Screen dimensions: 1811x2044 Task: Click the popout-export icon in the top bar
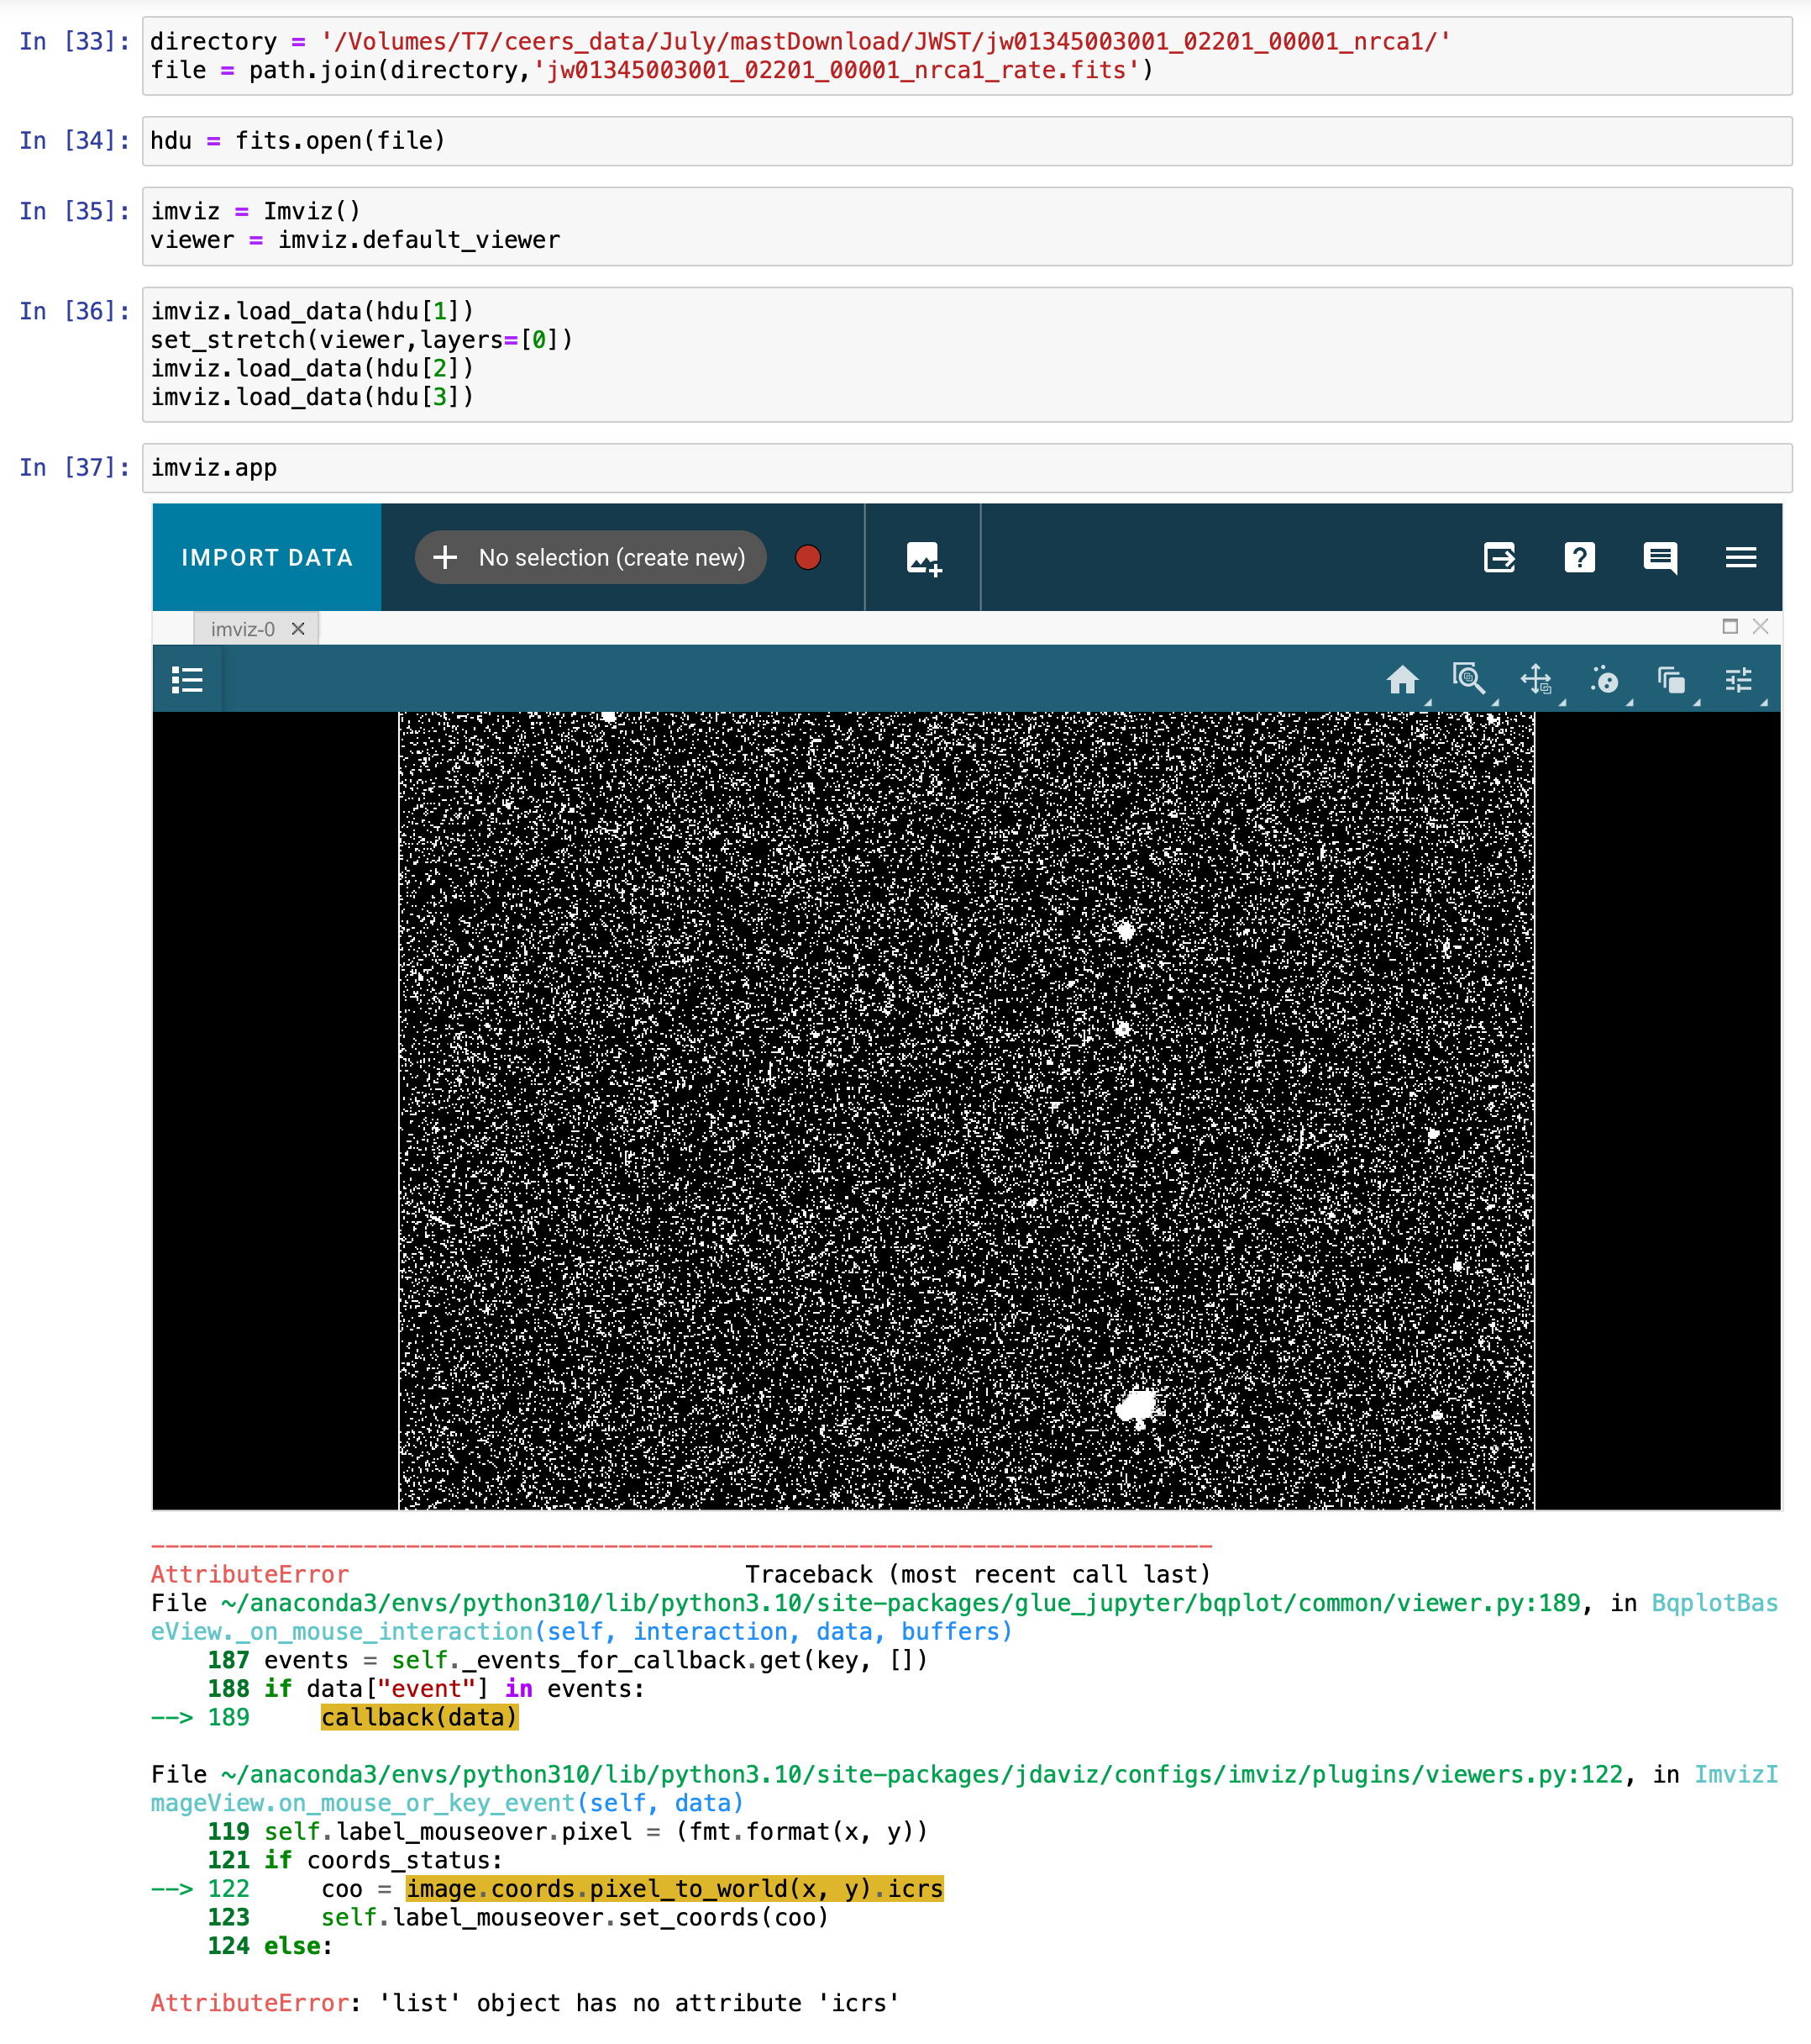(x=1499, y=558)
